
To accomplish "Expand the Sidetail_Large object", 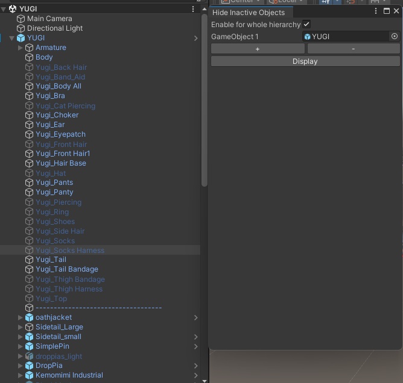I will tap(21, 327).
